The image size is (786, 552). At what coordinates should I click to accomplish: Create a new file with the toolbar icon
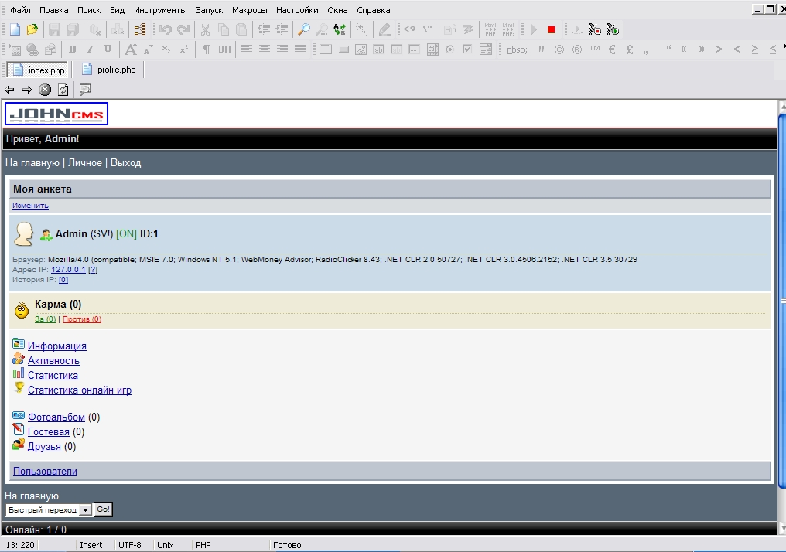point(15,29)
